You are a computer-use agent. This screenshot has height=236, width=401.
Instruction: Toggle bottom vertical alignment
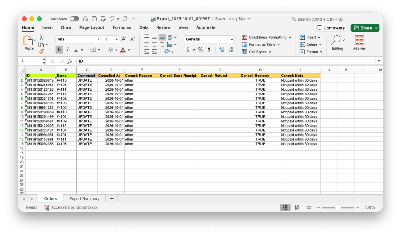[x=162, y=38]
